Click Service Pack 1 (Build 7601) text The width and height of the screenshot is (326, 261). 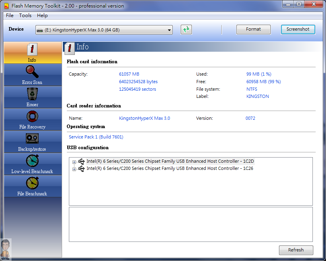point(96,137)
